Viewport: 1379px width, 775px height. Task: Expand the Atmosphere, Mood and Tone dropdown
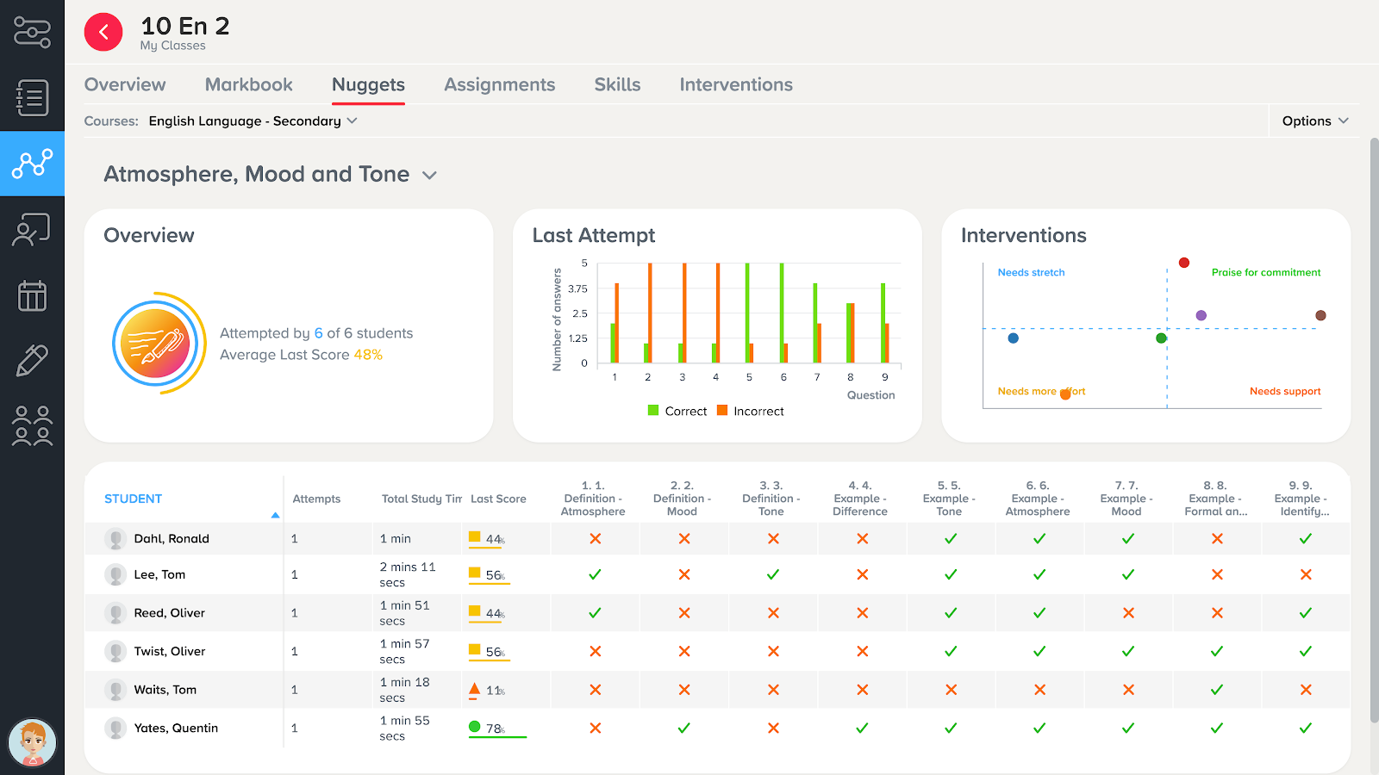point(271,175)
